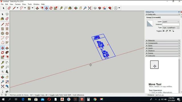The width and height of the screenshot is (182, 102).
Task: Click the Default Tray pin button
Action: [179, 12]
